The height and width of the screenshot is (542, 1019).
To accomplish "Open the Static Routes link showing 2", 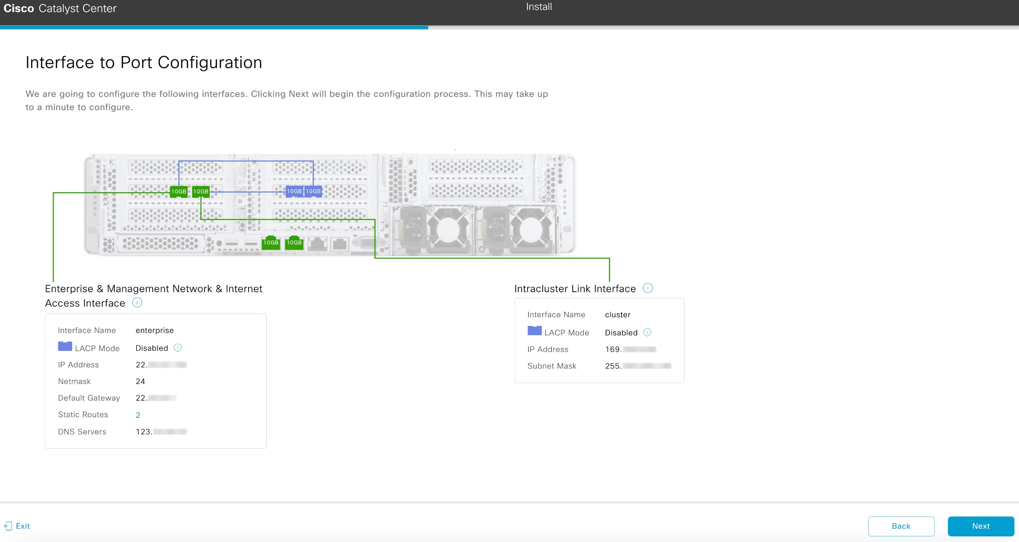I will click(x=138, y=414).
